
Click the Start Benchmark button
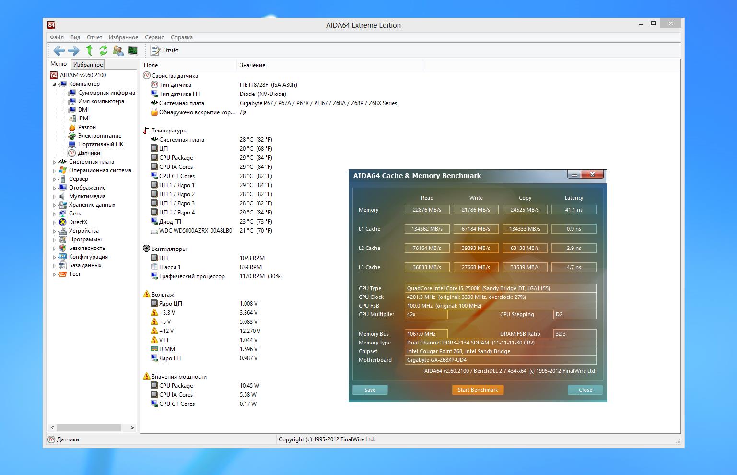[478, 390]
